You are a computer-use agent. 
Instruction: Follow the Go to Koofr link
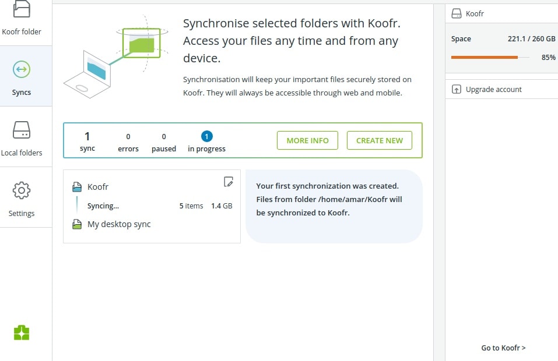pyautogui.click(x=503, y=348)
